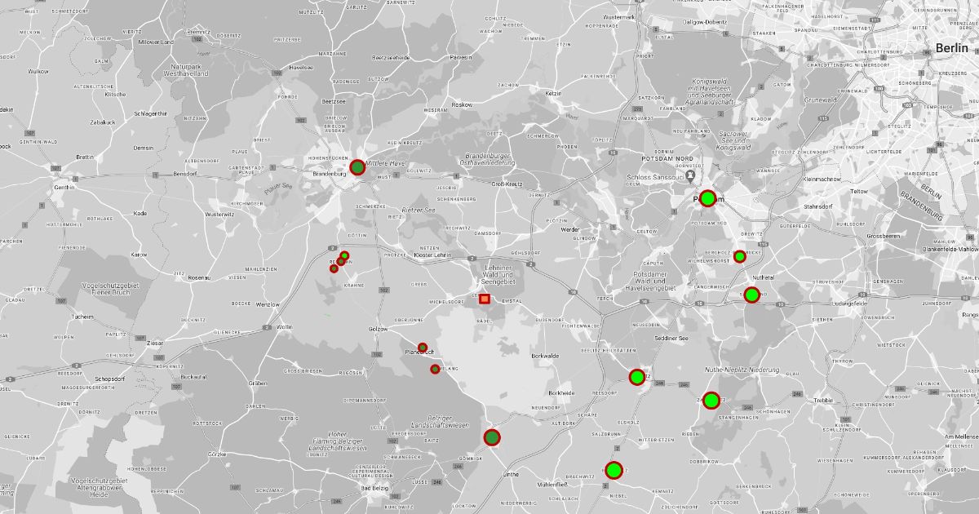Click the large green marker below Nuthetal
The width and height of the screenshot is (979, 514).
[751, 295]
